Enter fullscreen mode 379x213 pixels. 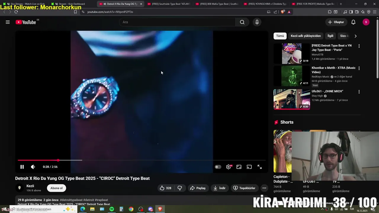[260, 167]
